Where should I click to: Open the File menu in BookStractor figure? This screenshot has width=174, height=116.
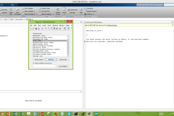point(31,25)
